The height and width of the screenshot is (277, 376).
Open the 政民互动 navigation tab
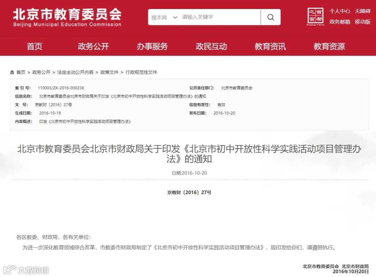[211, 47]
